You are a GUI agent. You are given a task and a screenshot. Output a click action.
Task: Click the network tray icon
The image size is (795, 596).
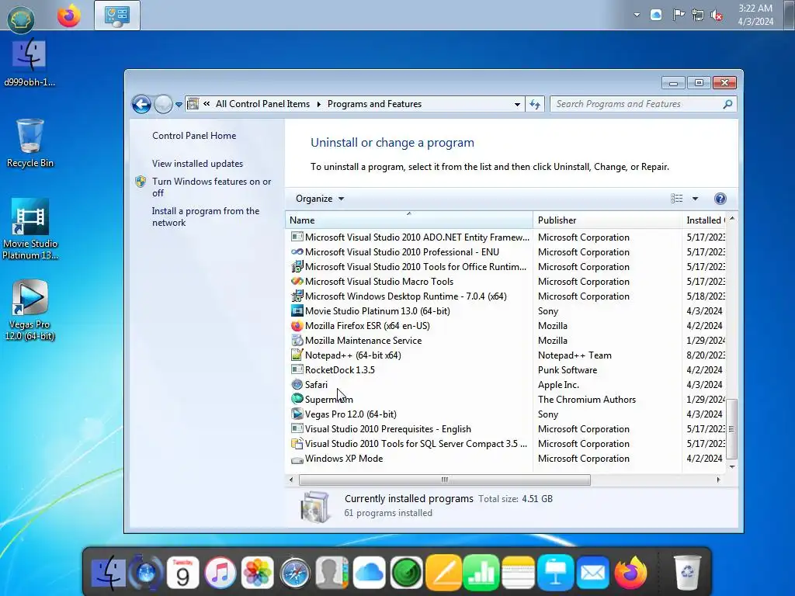point(698,16)
